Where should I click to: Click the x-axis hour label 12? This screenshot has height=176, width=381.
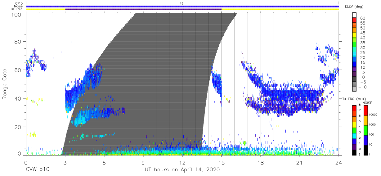tap(182, 162)
